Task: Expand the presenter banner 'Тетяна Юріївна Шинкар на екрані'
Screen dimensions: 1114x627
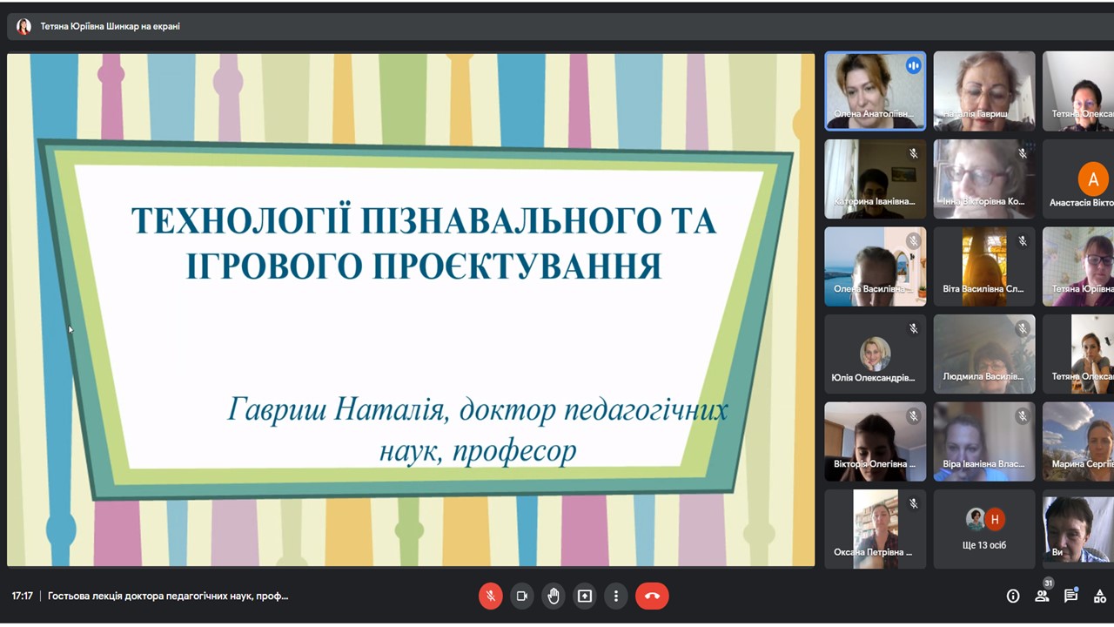Action: pos(96,25)
